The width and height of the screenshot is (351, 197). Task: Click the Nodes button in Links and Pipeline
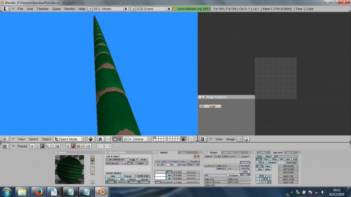(144, 160)
